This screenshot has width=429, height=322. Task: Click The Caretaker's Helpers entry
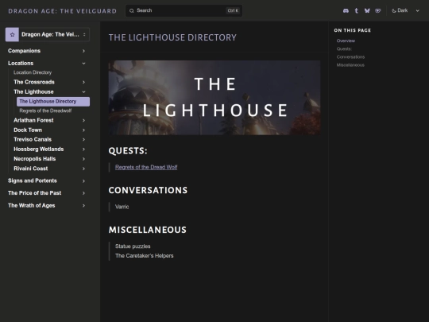(144, 256)
